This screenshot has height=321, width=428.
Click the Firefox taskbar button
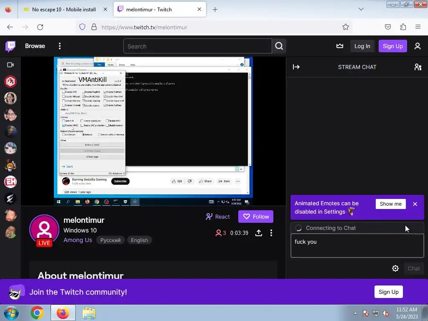[63, 313]
